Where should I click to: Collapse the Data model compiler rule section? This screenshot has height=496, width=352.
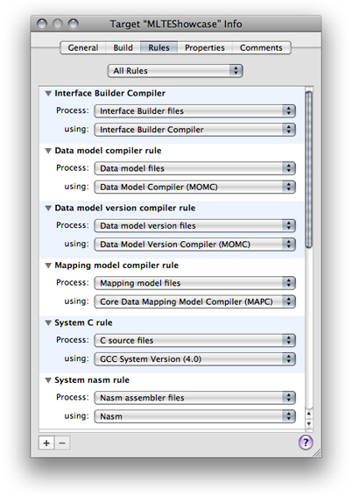click(48, 151)
